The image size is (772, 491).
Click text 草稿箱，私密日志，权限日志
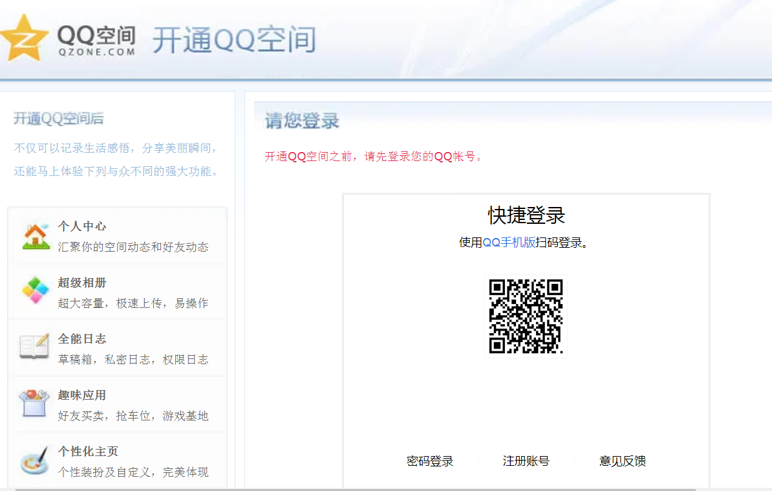(133, 360)
